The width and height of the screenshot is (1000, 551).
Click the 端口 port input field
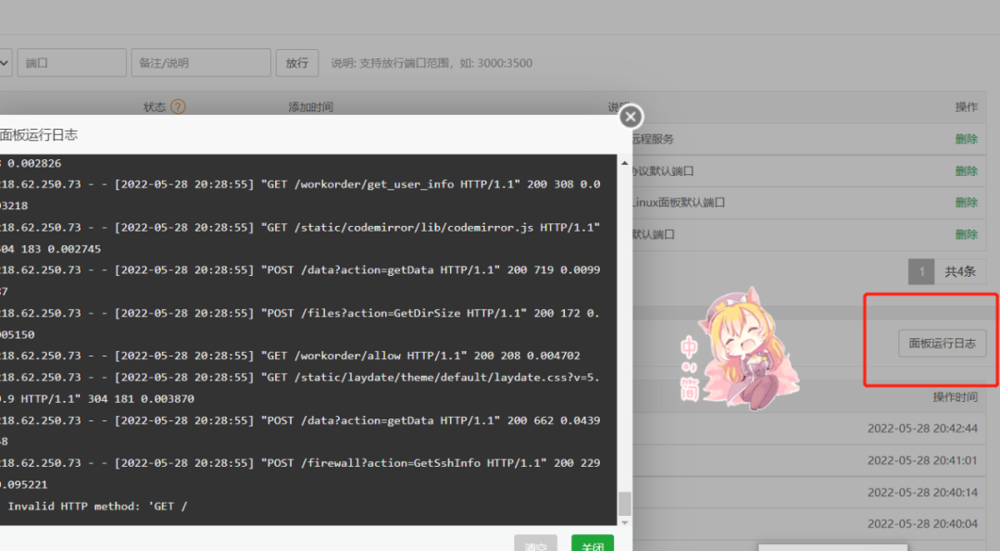pyautogui.click(x=71, y=62)
